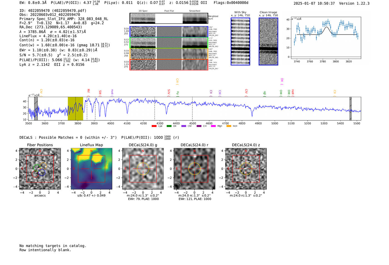Click the orange HeII legend swatch
The width and height of the screenshot is (389, 265).
229,126
